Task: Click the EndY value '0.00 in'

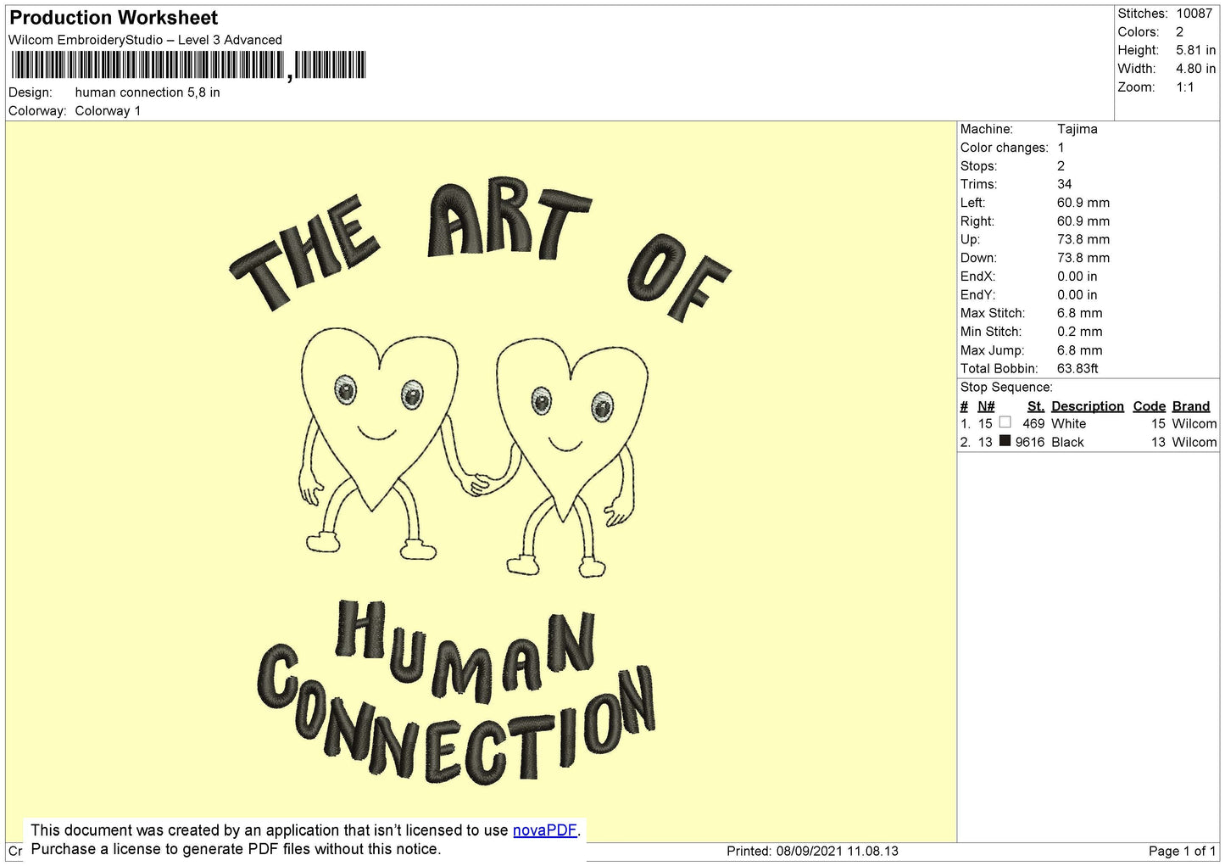Action: [x=1077, y=295]
